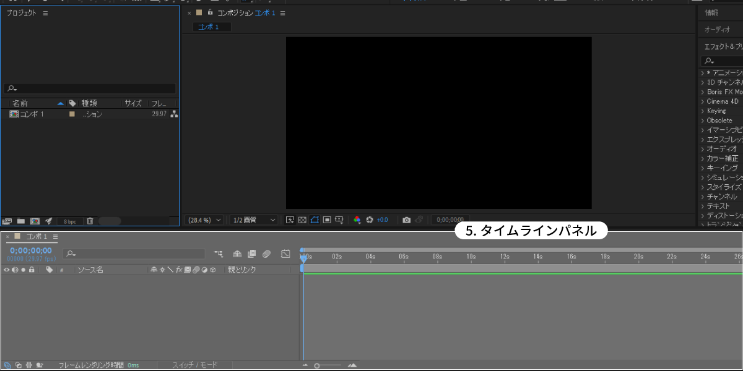
Task: Click the render time pane icon in timeline footer
Action: point(38,365)
